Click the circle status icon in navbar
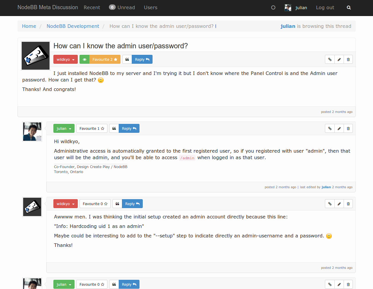This screenshot has height=289, width=373. click(273, 8)
